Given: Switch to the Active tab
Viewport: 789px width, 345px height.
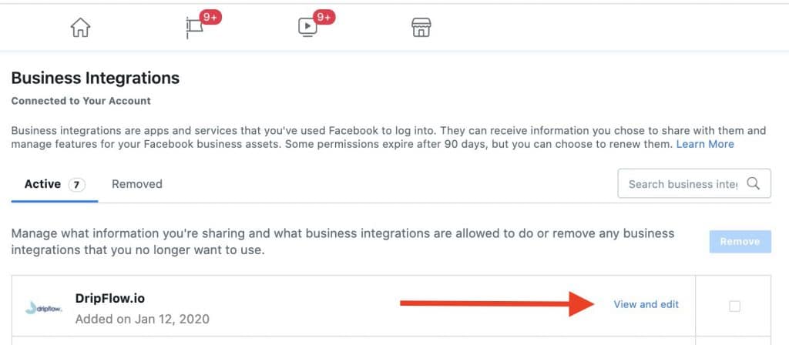Looking at the screenshot, I should 55,185.
